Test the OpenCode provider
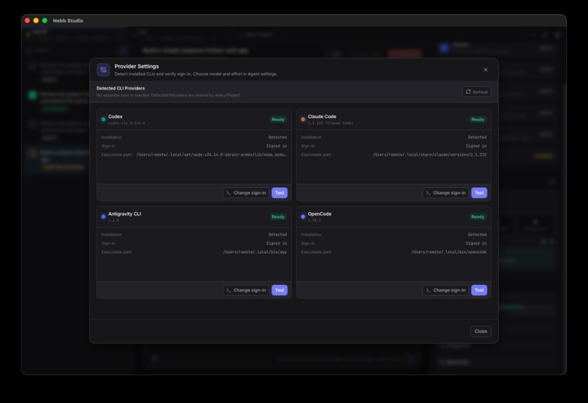 (x=479, y=290)
